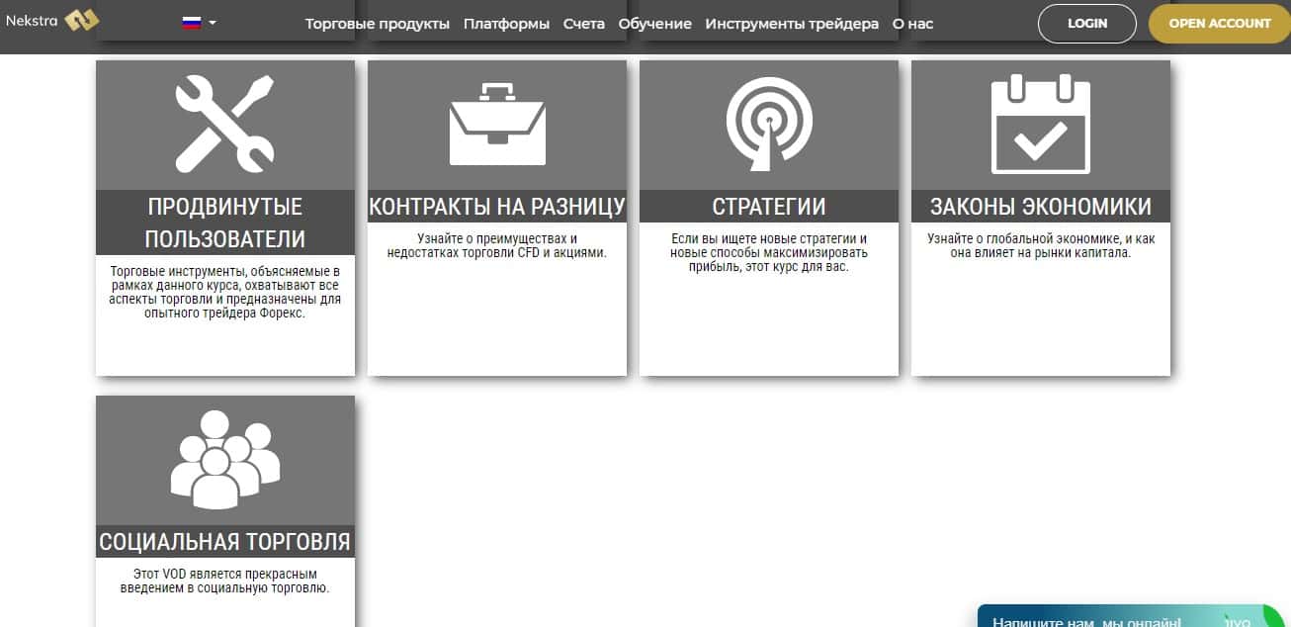Screen dimensions: 1291x627
Task: Click the LOGIN button
Action: click(1087, 24)
